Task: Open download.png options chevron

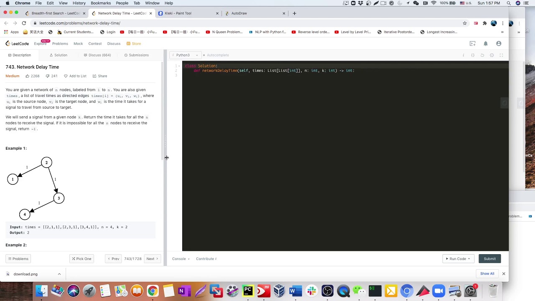Action: [x=59, y=274]
